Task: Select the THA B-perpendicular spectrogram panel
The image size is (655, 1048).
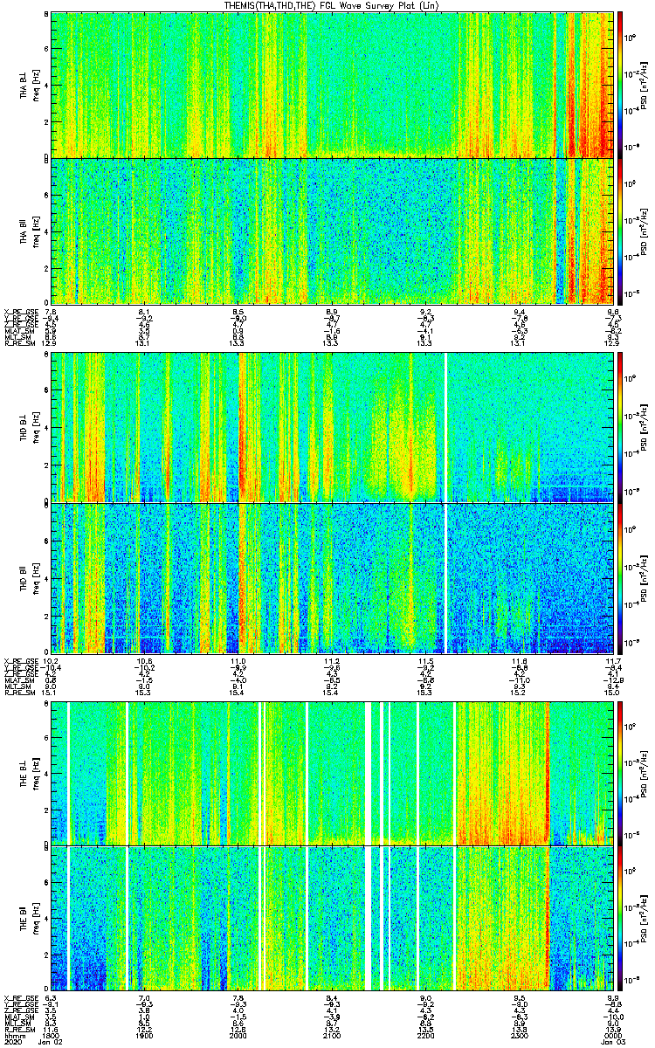Action: pyautogui.click(x=332, y=85)
